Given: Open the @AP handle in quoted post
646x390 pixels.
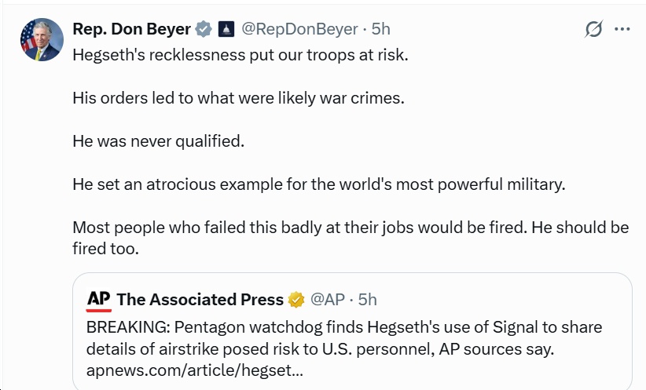Looking at the screenshot, I should [x=329, y=299].
